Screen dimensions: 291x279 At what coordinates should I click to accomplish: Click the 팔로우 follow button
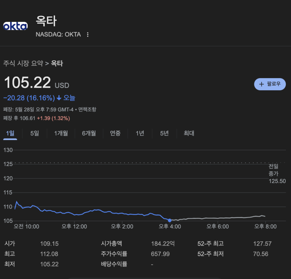pos(270,84)
